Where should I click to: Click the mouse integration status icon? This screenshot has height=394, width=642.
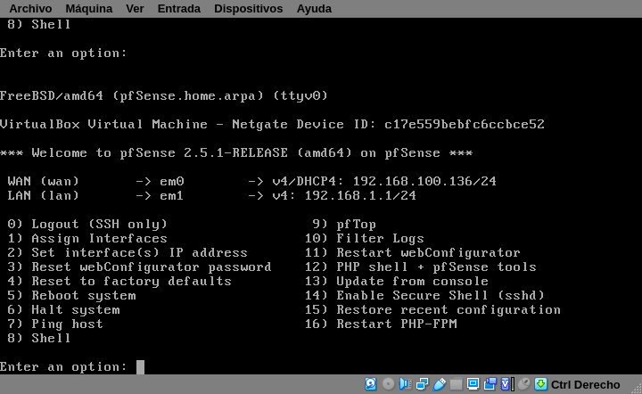point(524,384)
